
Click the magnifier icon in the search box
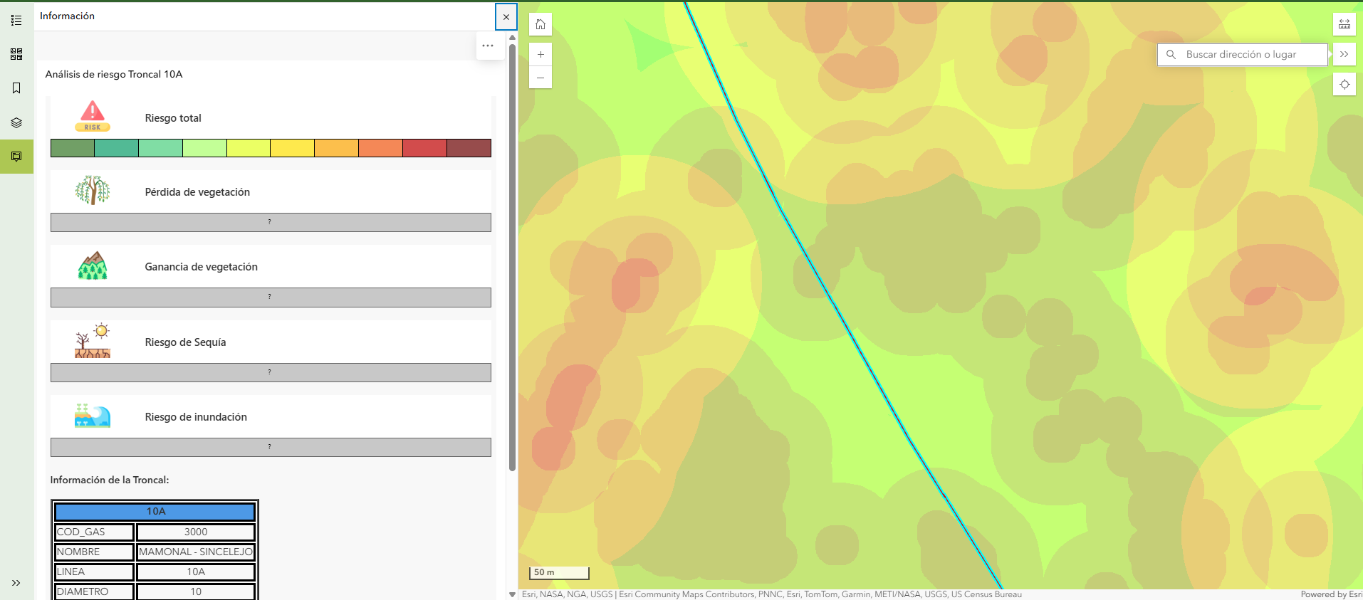pos(1171,54)
